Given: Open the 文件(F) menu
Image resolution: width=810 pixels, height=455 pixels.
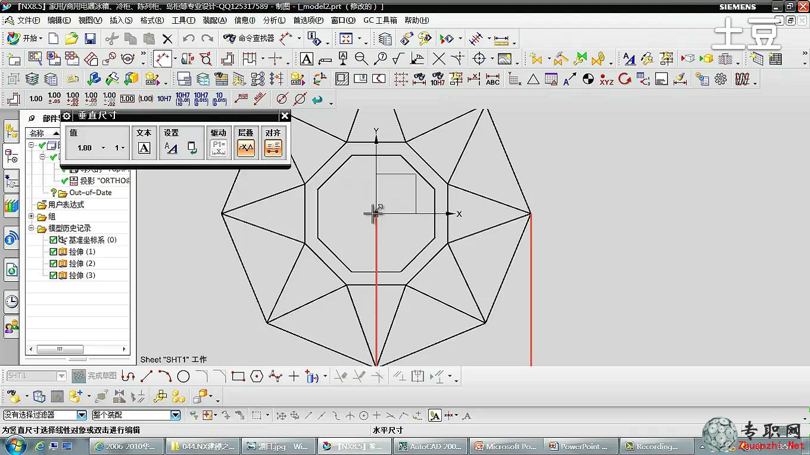Looking at the screenshot, I should point(29,20).
